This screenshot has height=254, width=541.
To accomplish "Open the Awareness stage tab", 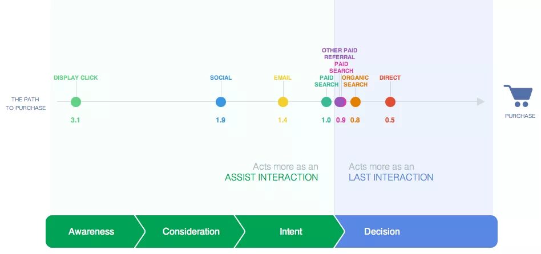I will click(x=91, y=232).
